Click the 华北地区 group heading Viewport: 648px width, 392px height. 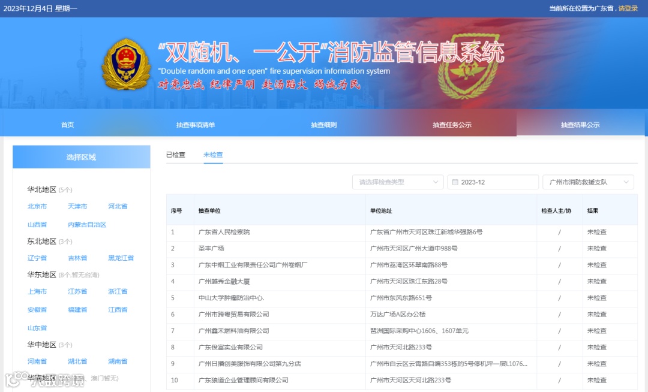pyautogui.click(x=42, y=190)
